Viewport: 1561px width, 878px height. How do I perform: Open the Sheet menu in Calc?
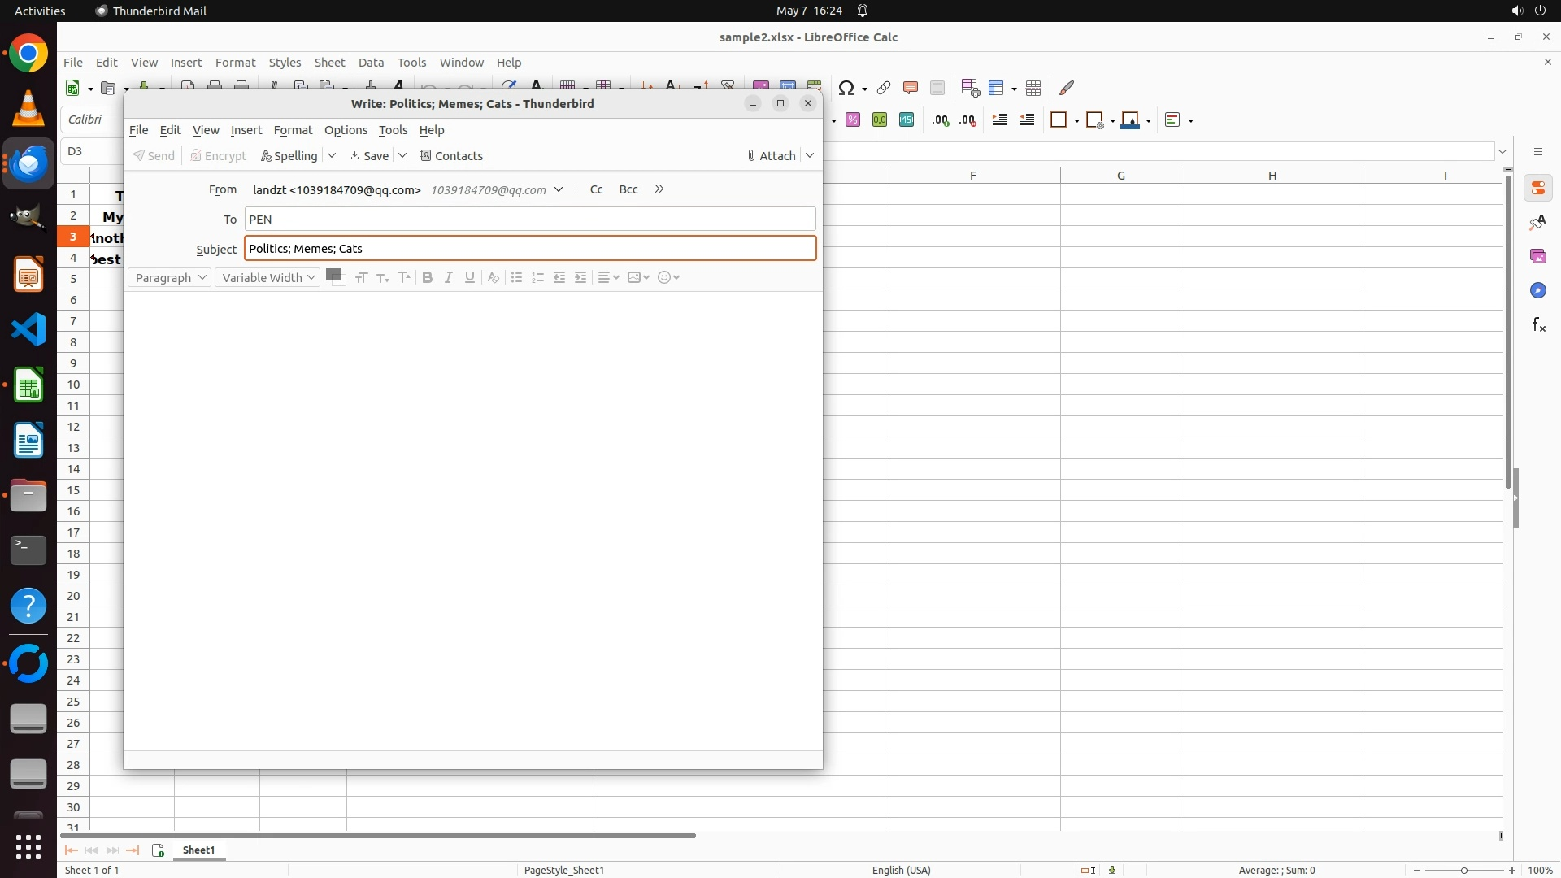pyautogui.click(x=329, y=63)
